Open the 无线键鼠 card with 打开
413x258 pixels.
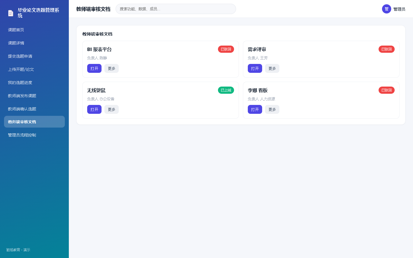click(x=94, y=110)
